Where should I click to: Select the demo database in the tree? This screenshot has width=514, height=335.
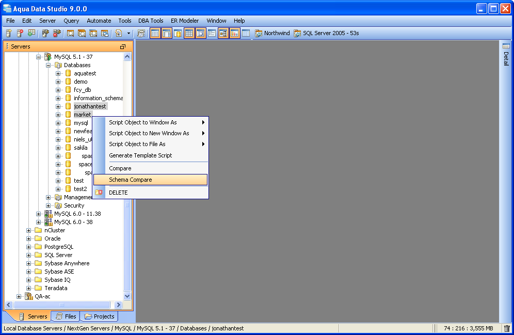click(81, 82)
